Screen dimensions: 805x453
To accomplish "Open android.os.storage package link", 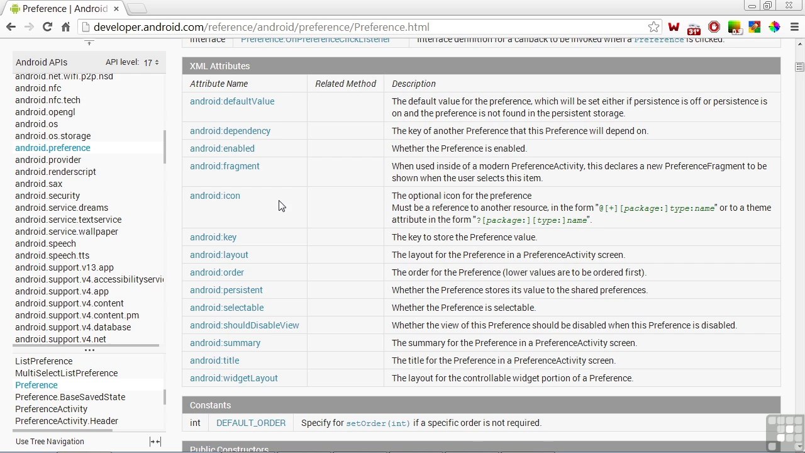I will [x=53, y=136].
